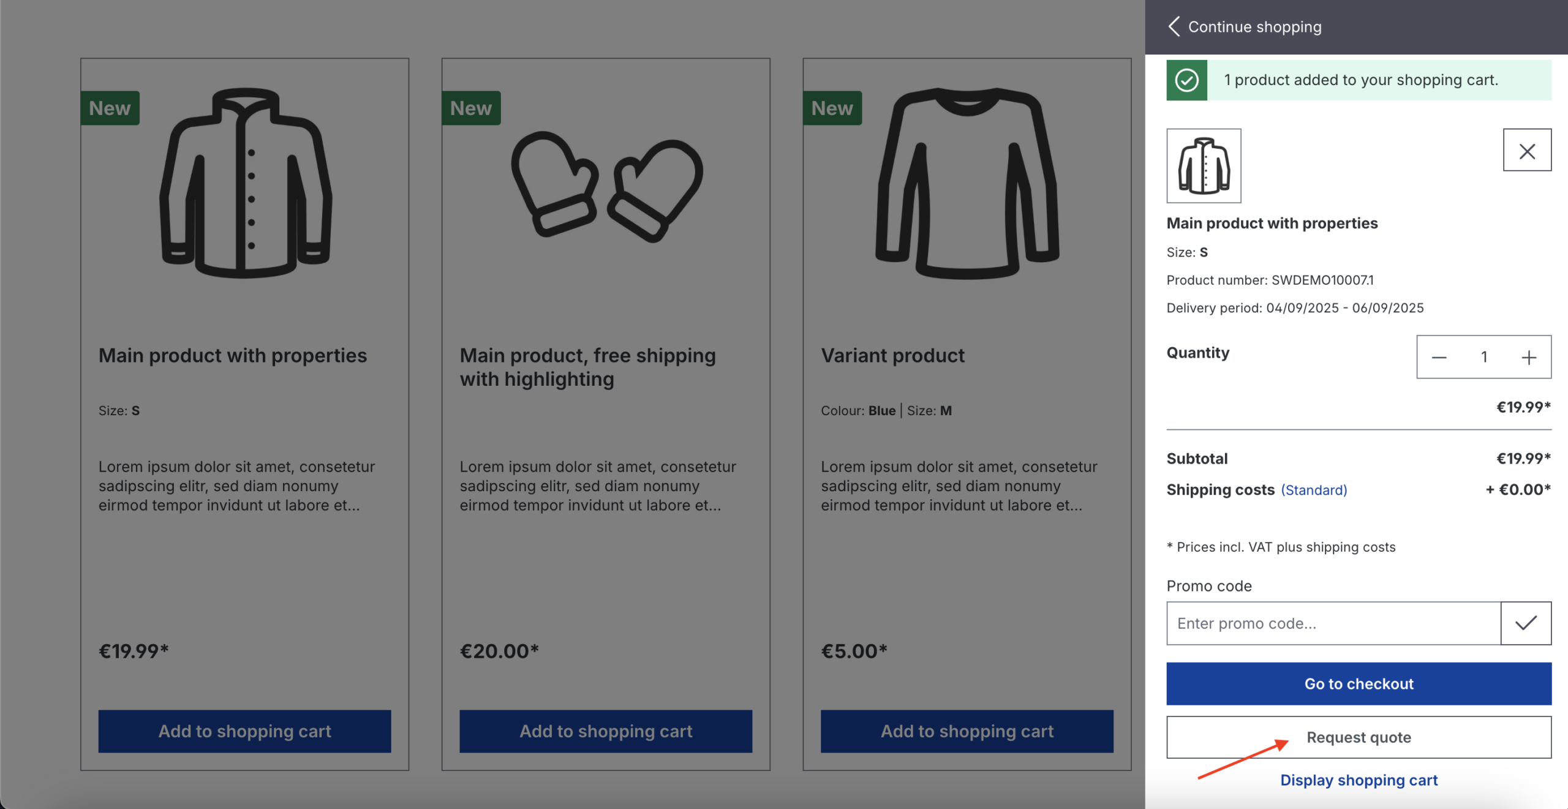Image resolution: width=1568 pixels, height=809 pixels.
Task: Decrease quantity with the minus icon
Action: [x=1439, y=358]
